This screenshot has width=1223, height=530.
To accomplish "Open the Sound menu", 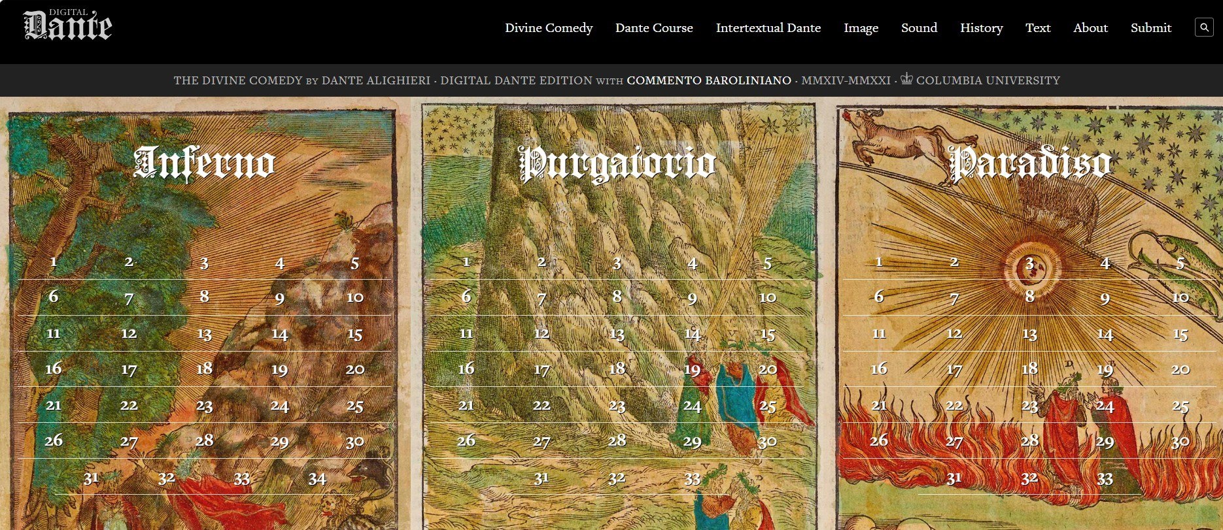I will (919, 27).
